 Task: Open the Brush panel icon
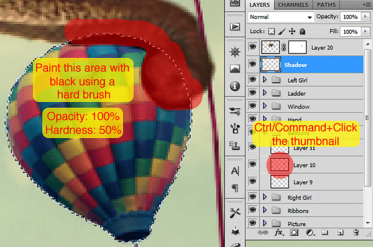[x=235, y=111]
